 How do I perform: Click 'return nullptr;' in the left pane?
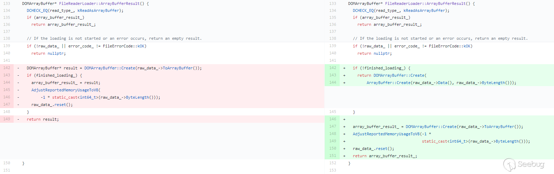click(49, 53)
